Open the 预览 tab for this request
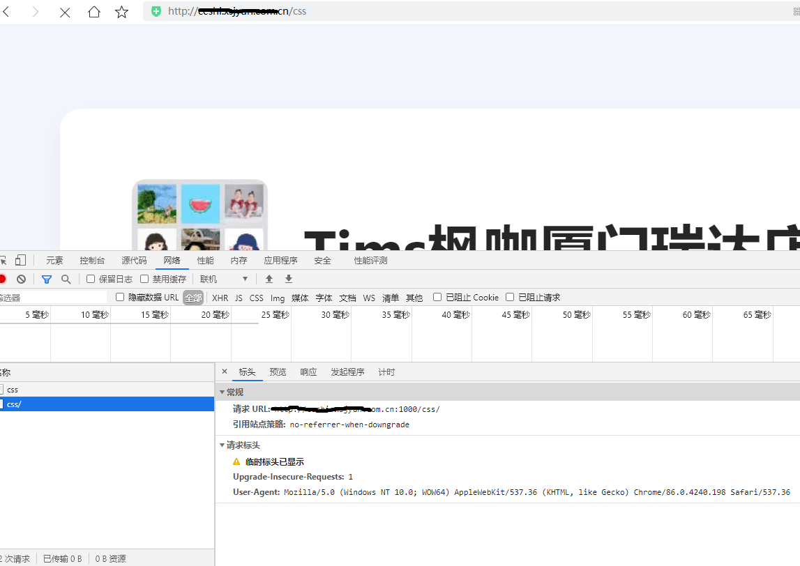The height and width of the screenshot is (566, 800). coord(278,372)
